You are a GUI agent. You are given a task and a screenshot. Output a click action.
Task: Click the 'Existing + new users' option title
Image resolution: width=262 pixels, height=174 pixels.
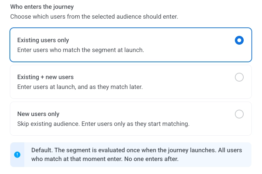[45, 77]
